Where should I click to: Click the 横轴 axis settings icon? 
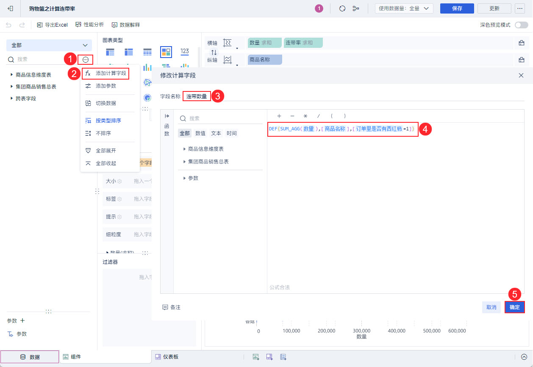[228, 43]
